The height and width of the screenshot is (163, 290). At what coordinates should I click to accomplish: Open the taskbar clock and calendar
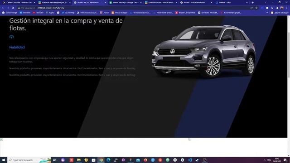tap(277, 160)
